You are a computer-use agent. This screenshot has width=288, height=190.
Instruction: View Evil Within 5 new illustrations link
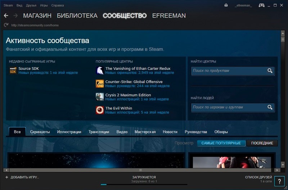click(137, 112)
